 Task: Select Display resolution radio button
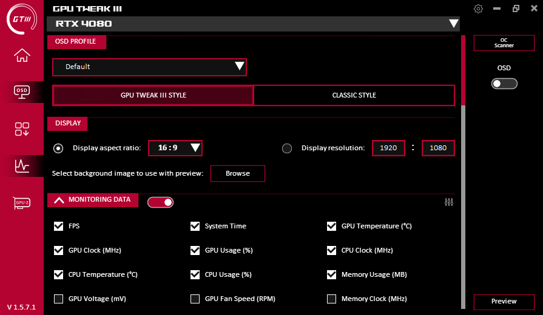(x=287, y=148)
